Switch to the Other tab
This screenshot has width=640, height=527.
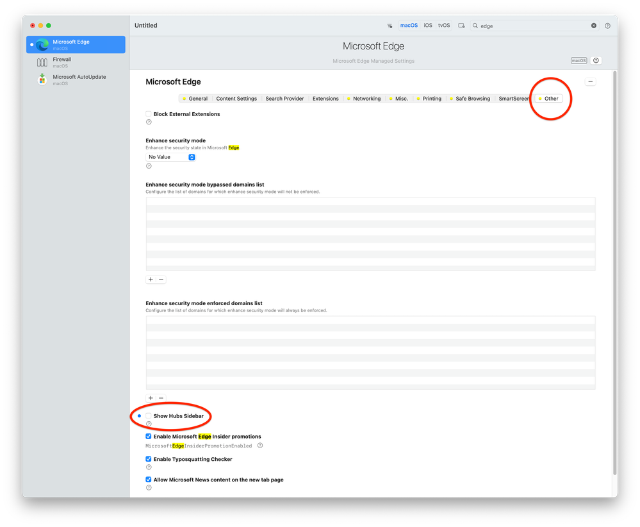548,99
